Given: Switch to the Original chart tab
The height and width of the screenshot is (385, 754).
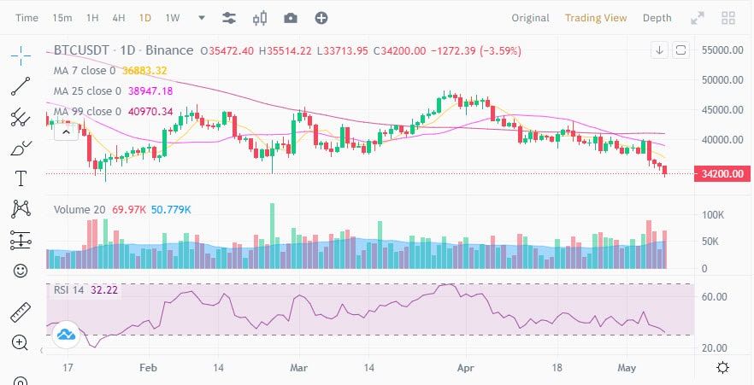Looking at the screenshot, I should tap(530, 18).
